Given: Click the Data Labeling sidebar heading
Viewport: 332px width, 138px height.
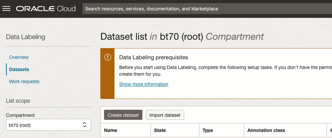Looking at the screenshot, I should click(x=26, y=37).
